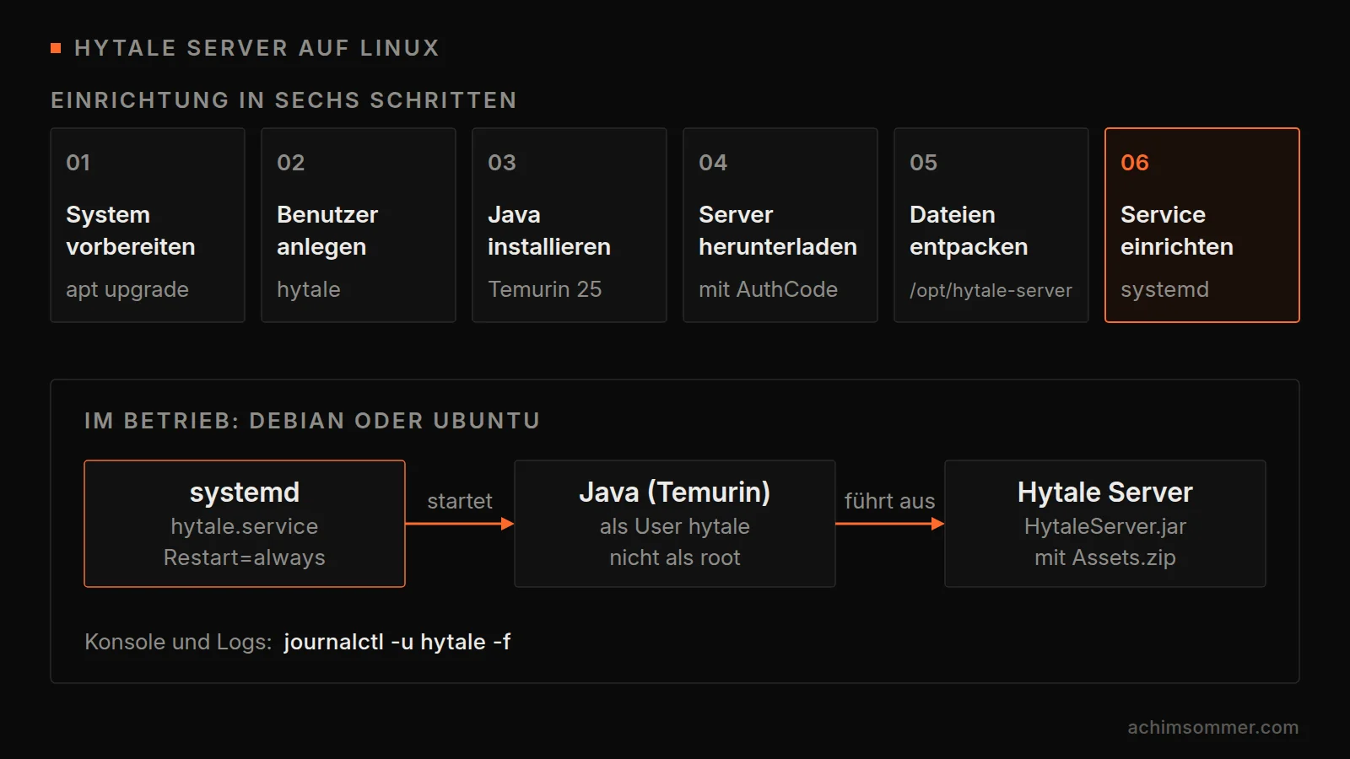Click 'EINRICHTUNG IN SECHS SCHRITTEN' heading

283,100
